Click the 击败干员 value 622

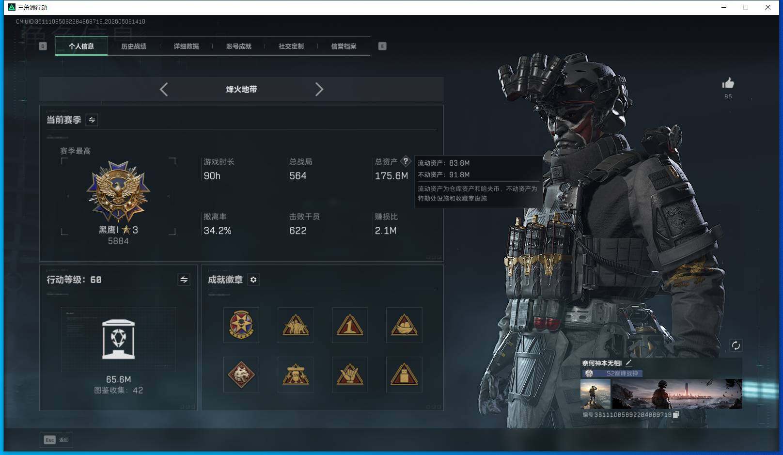pos(298,231)
